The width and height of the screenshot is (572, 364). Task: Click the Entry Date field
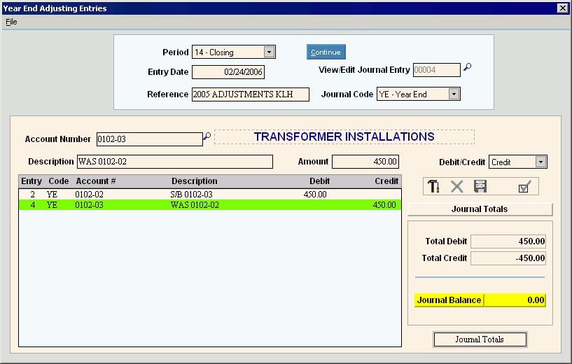228,72
